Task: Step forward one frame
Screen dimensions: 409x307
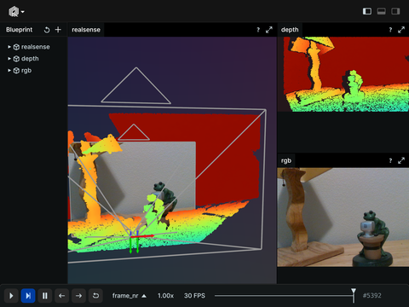Action: coord(78,296)
